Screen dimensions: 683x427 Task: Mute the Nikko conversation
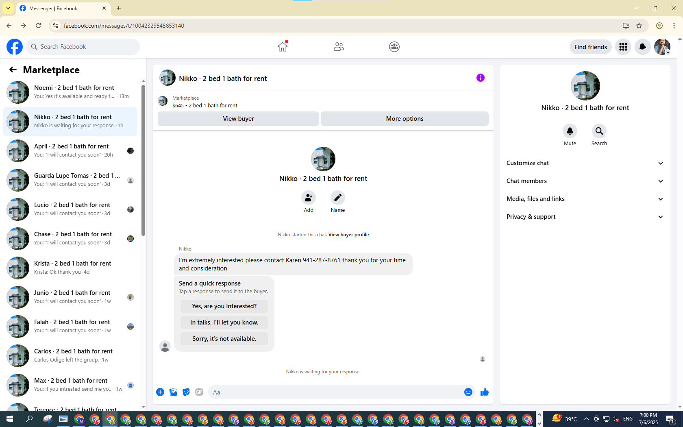[570, 131]
